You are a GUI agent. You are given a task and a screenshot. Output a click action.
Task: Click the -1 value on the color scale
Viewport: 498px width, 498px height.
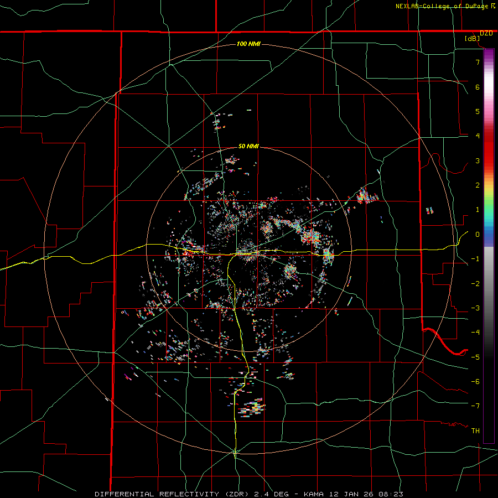tap(475, 259)
